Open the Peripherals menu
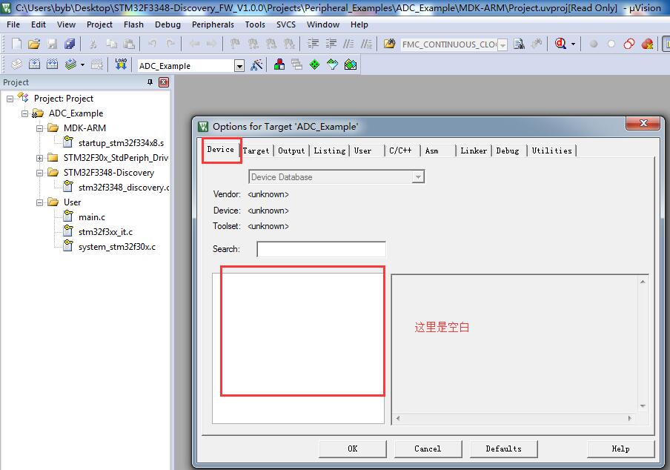Image resolution: width=670 pixels, height=470 pixels. 213,24
